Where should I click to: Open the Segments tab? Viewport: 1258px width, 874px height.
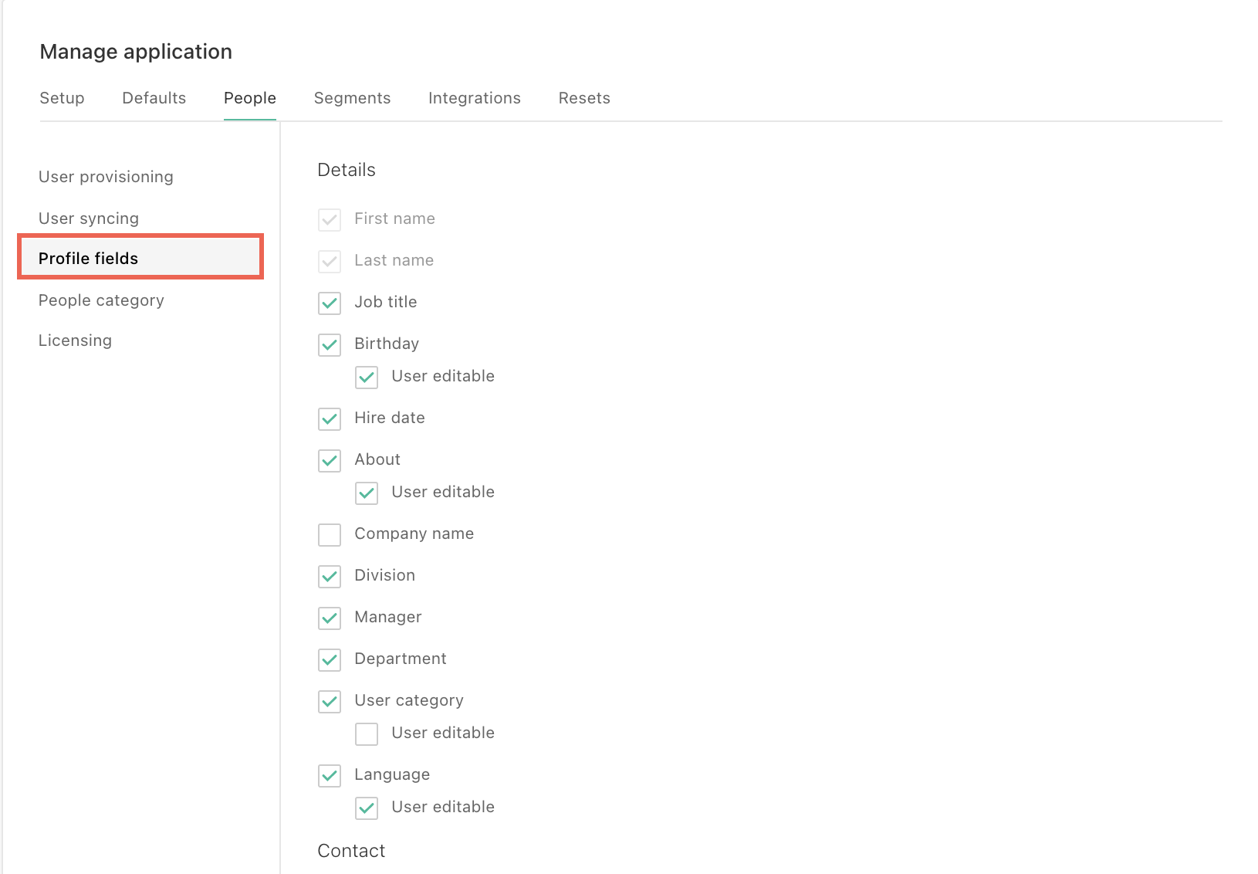coord(352,98)
